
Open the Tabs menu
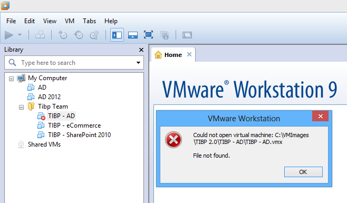tap(90, 21)
